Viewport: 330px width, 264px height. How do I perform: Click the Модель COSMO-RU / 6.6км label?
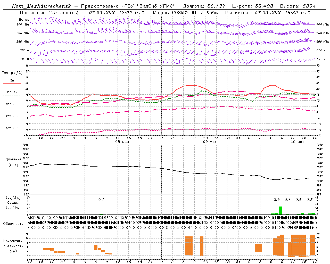[186, 13]
